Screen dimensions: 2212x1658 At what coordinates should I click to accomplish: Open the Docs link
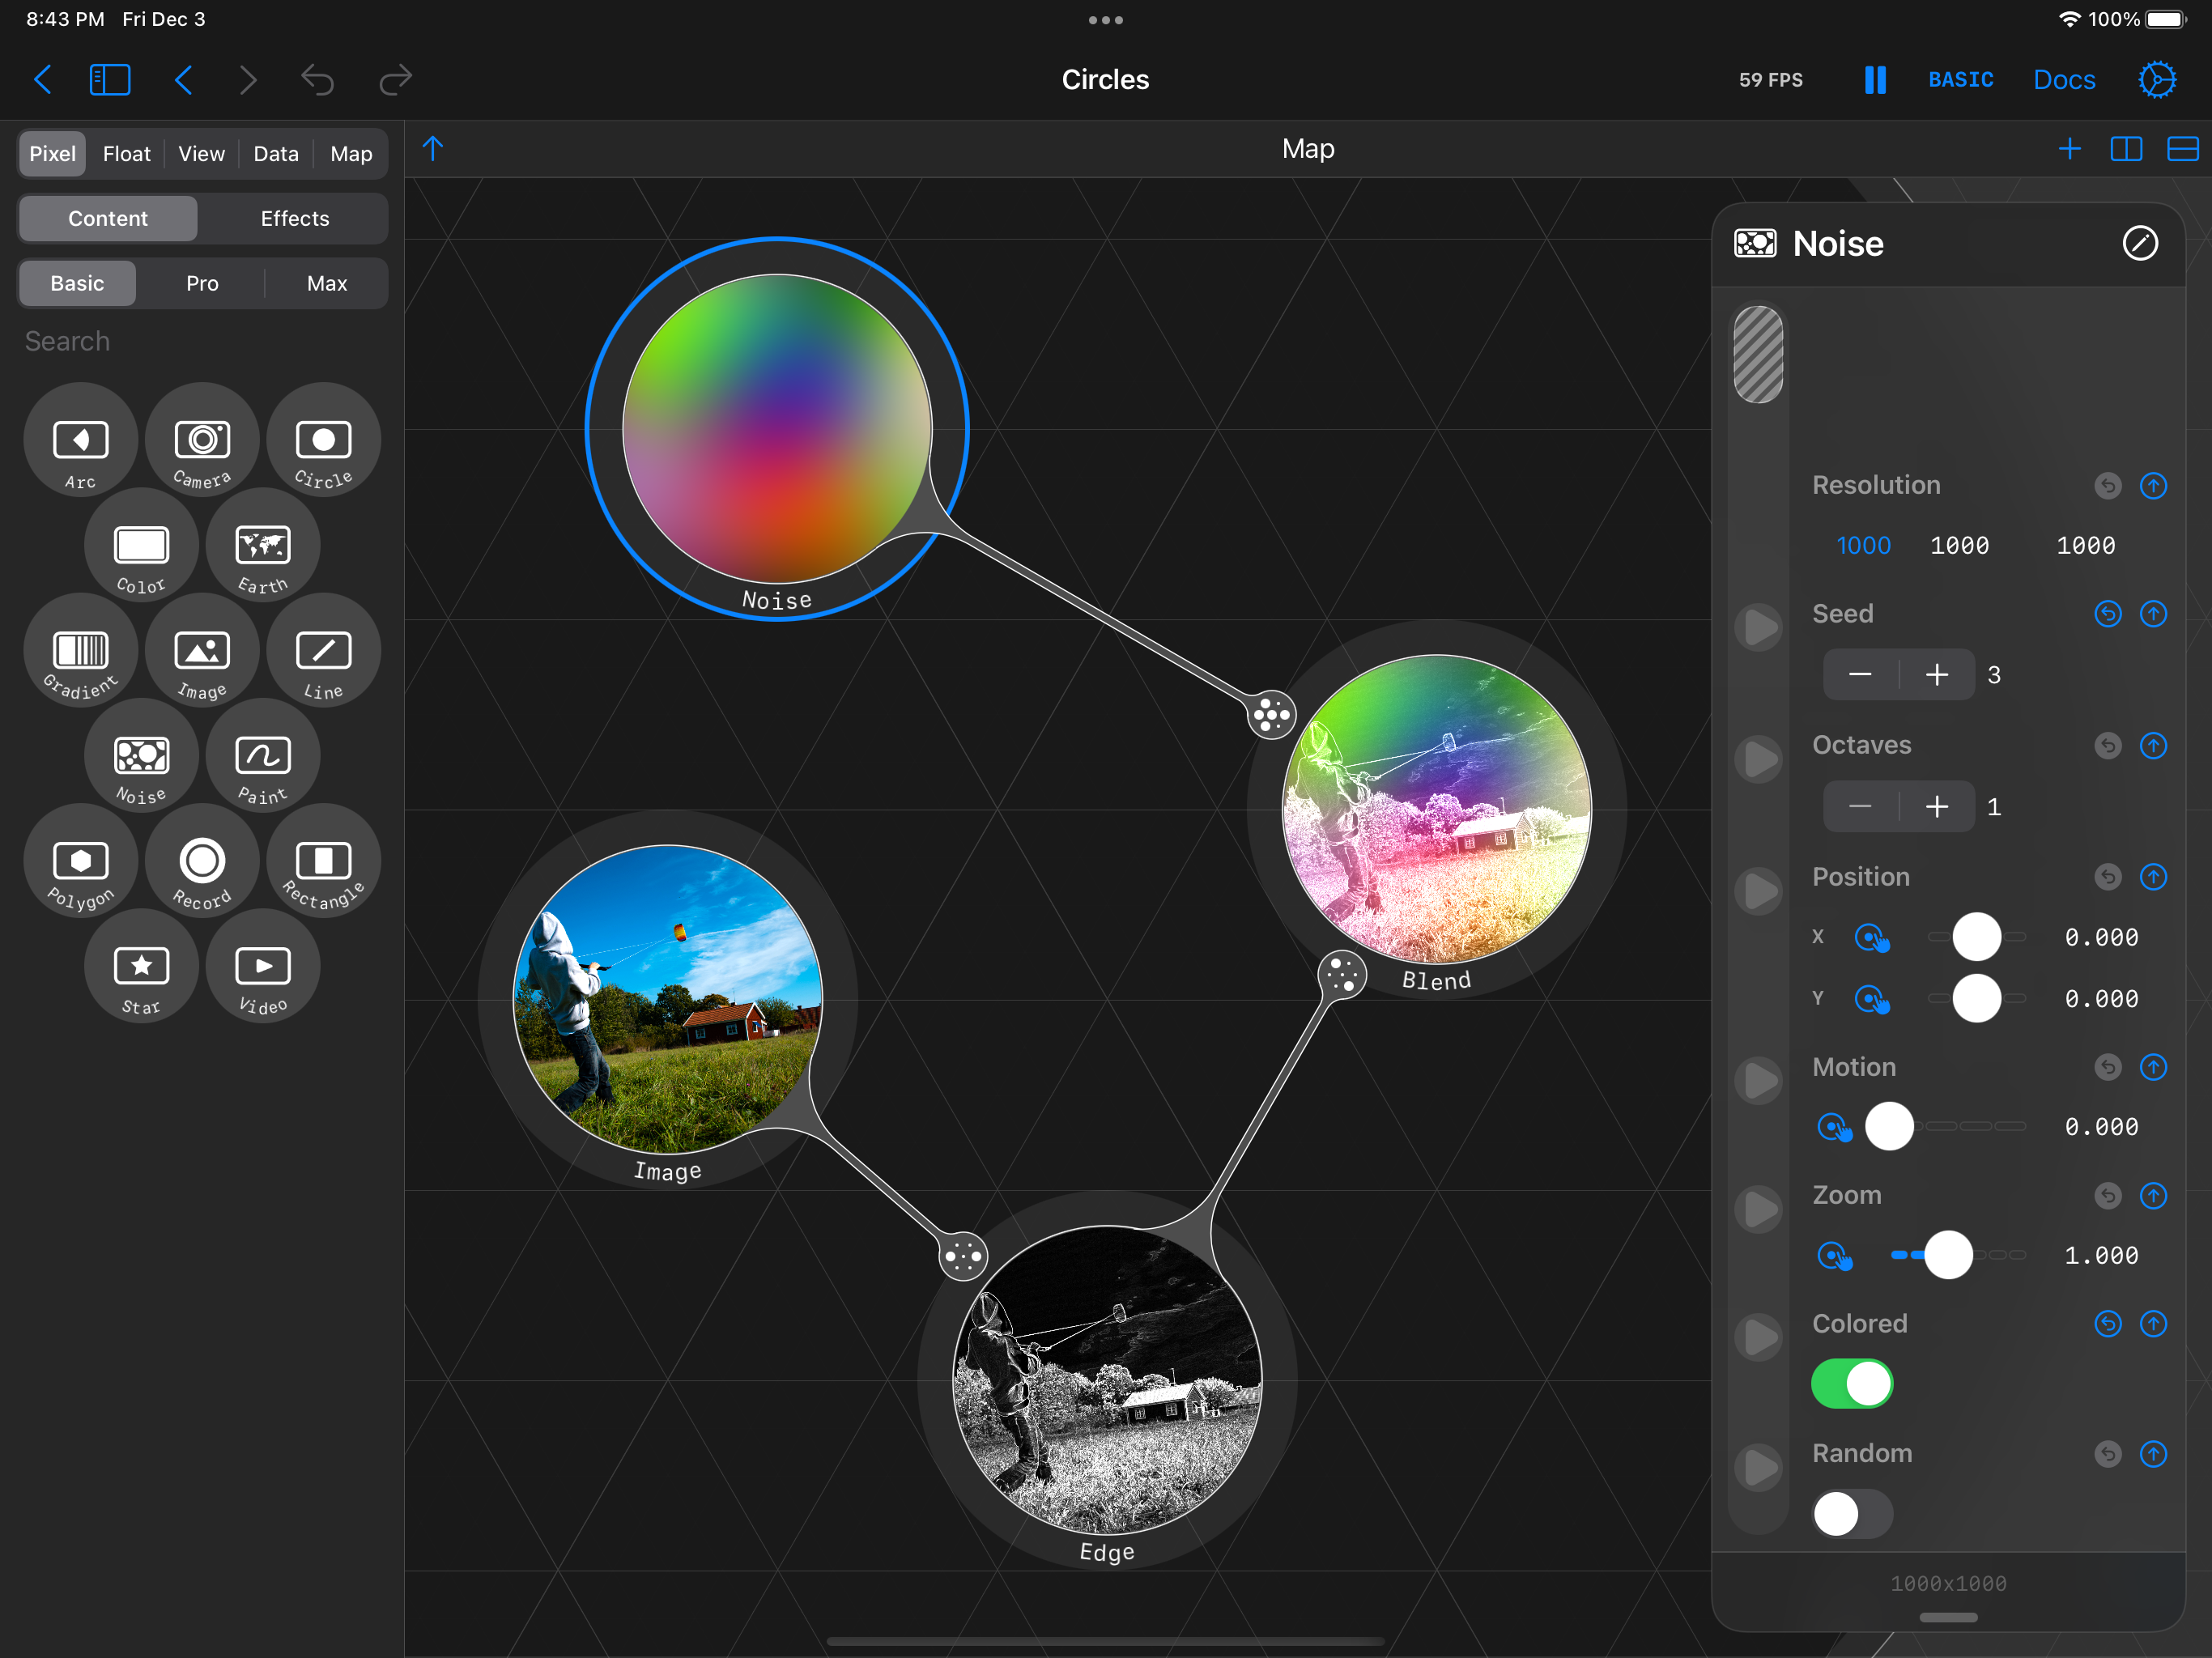pyautogui.click(x=2063, y=80)
